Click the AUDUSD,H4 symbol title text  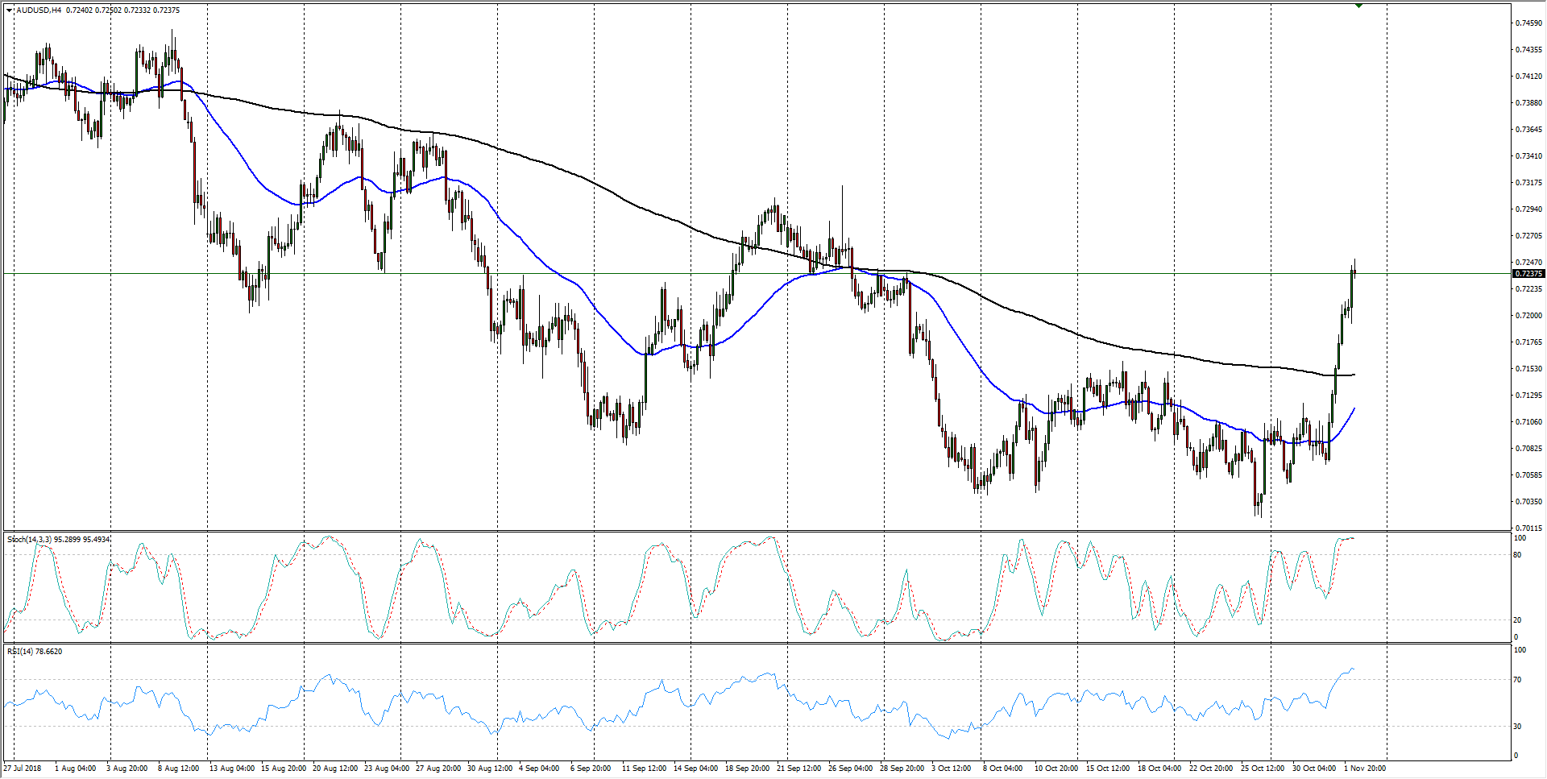pos(39,10)
